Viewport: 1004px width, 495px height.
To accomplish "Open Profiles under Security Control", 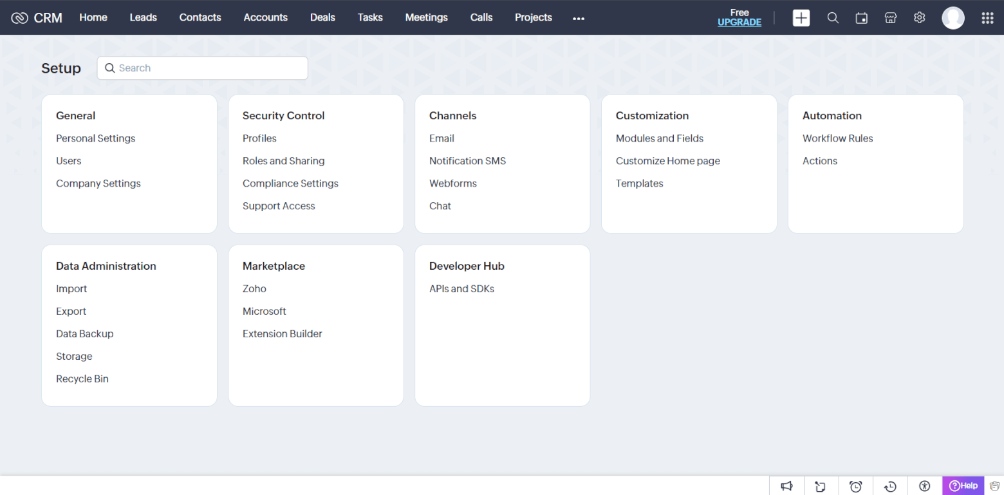I will [259, 138].
